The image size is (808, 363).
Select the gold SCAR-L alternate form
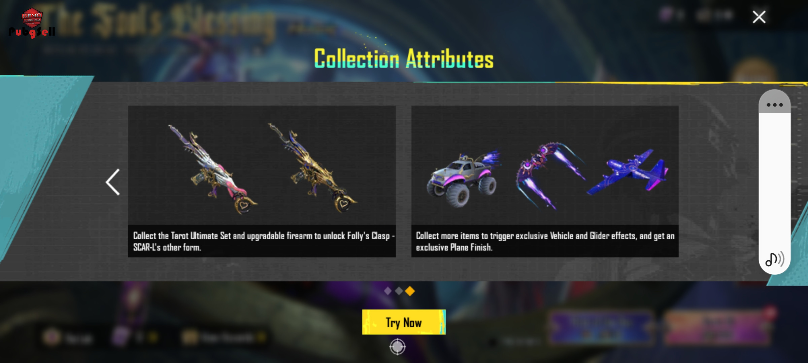tap(312, 167)
